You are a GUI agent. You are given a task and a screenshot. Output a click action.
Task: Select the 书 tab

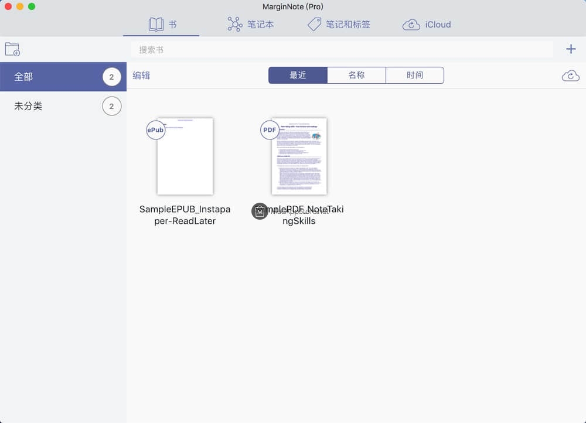pos(163,25)
